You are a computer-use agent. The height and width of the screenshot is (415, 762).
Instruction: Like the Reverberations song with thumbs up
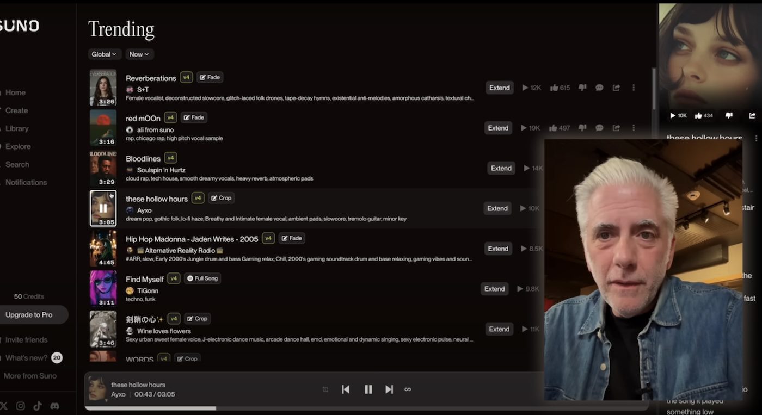coord(554,88)
